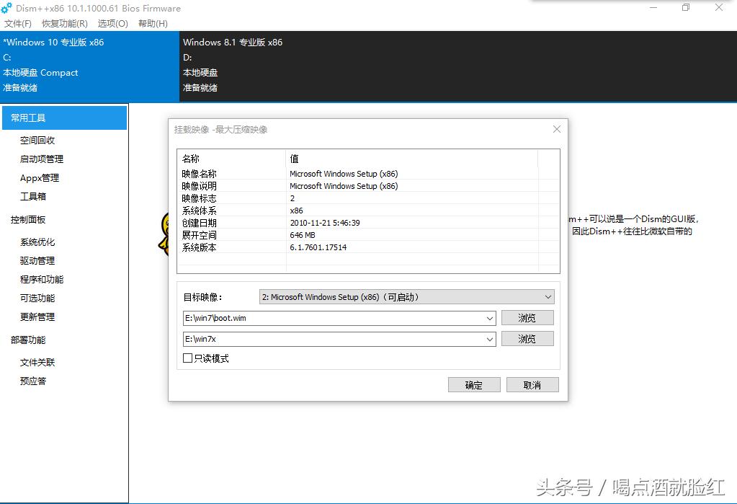Open the 工具箱 panel
This screenshot has width=737, height=504.
coord(33,196)
